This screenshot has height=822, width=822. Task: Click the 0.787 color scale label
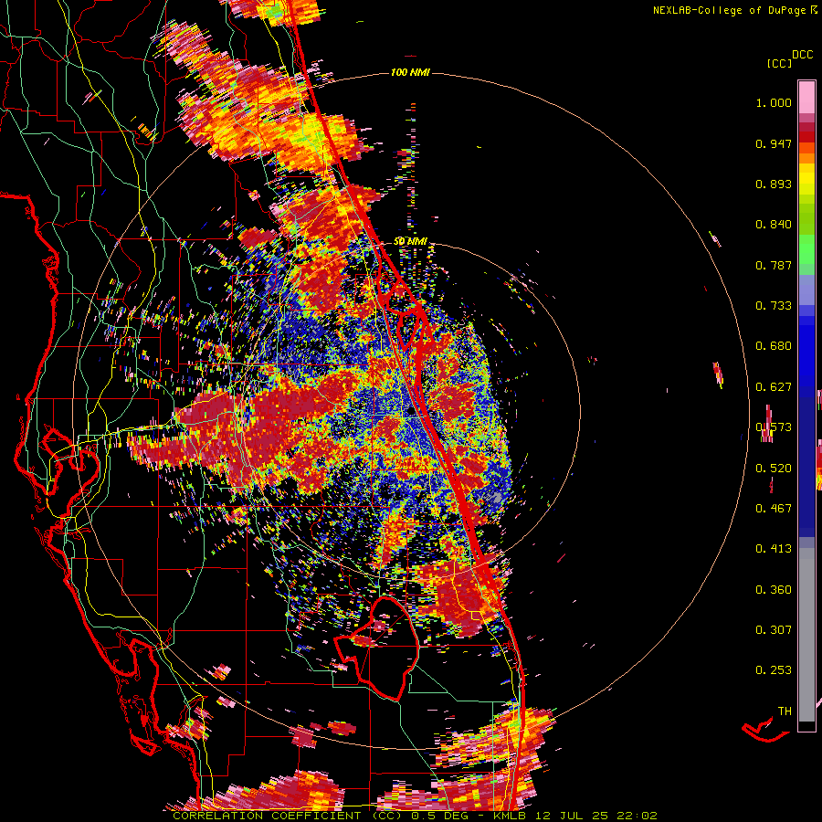pos(774,265)
